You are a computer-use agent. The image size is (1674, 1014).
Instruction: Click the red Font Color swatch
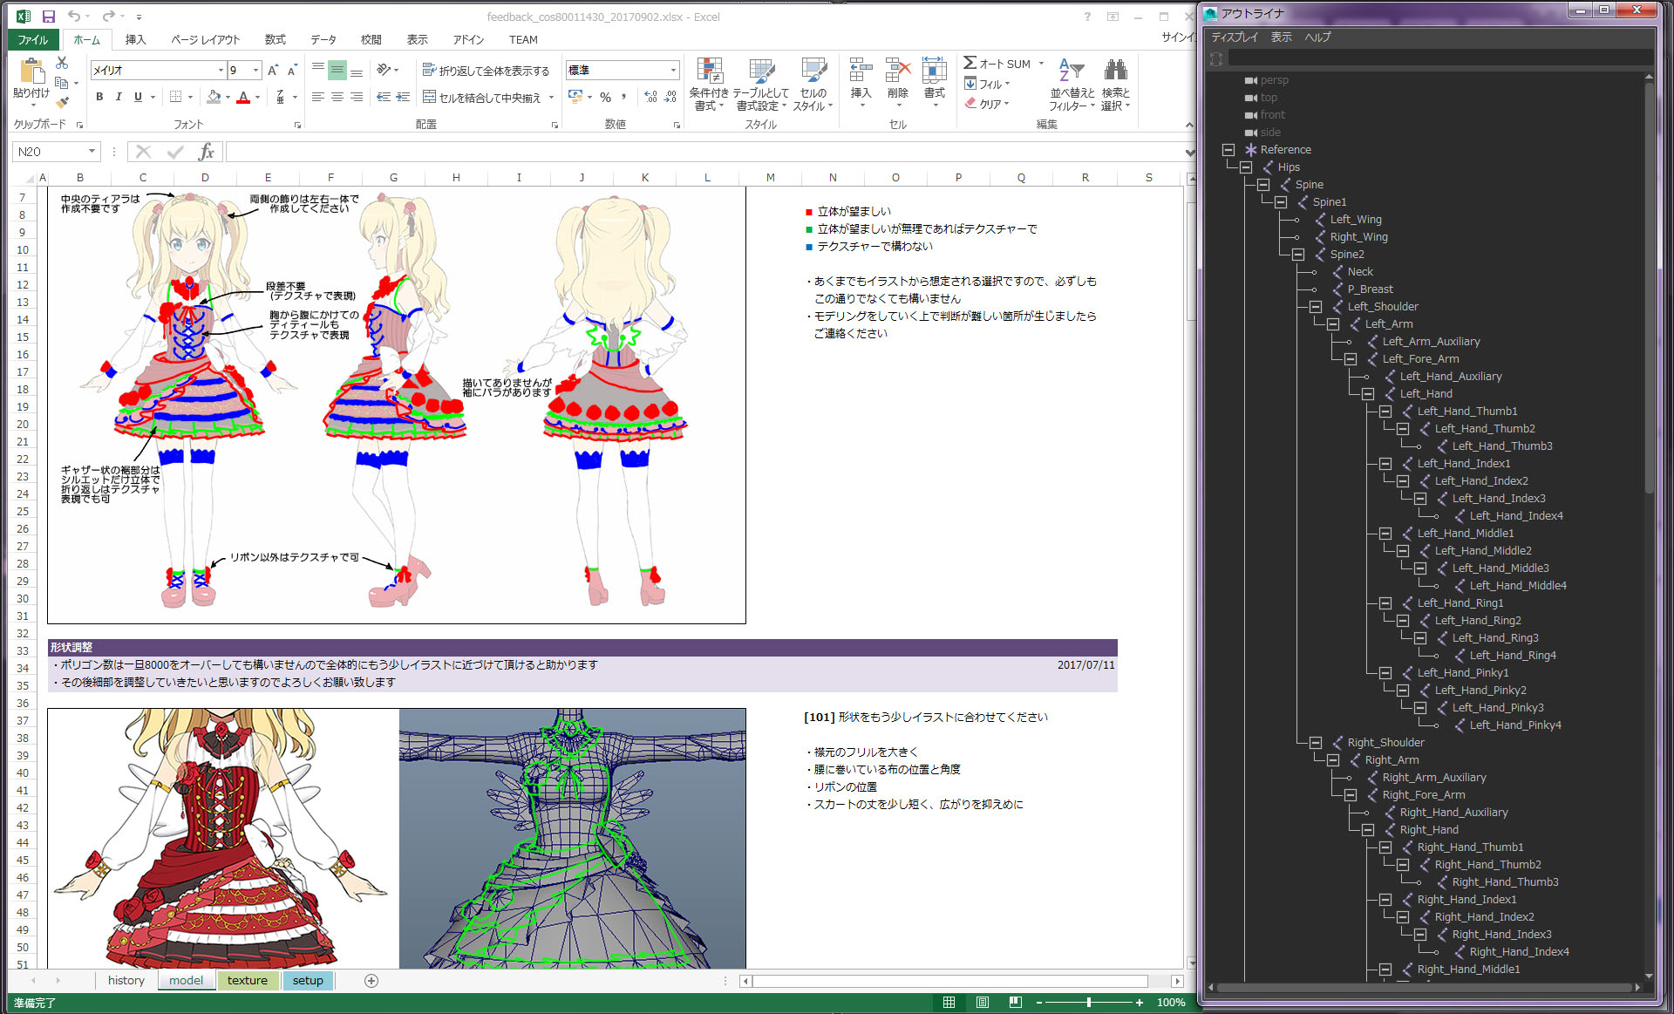pos(243,97)
